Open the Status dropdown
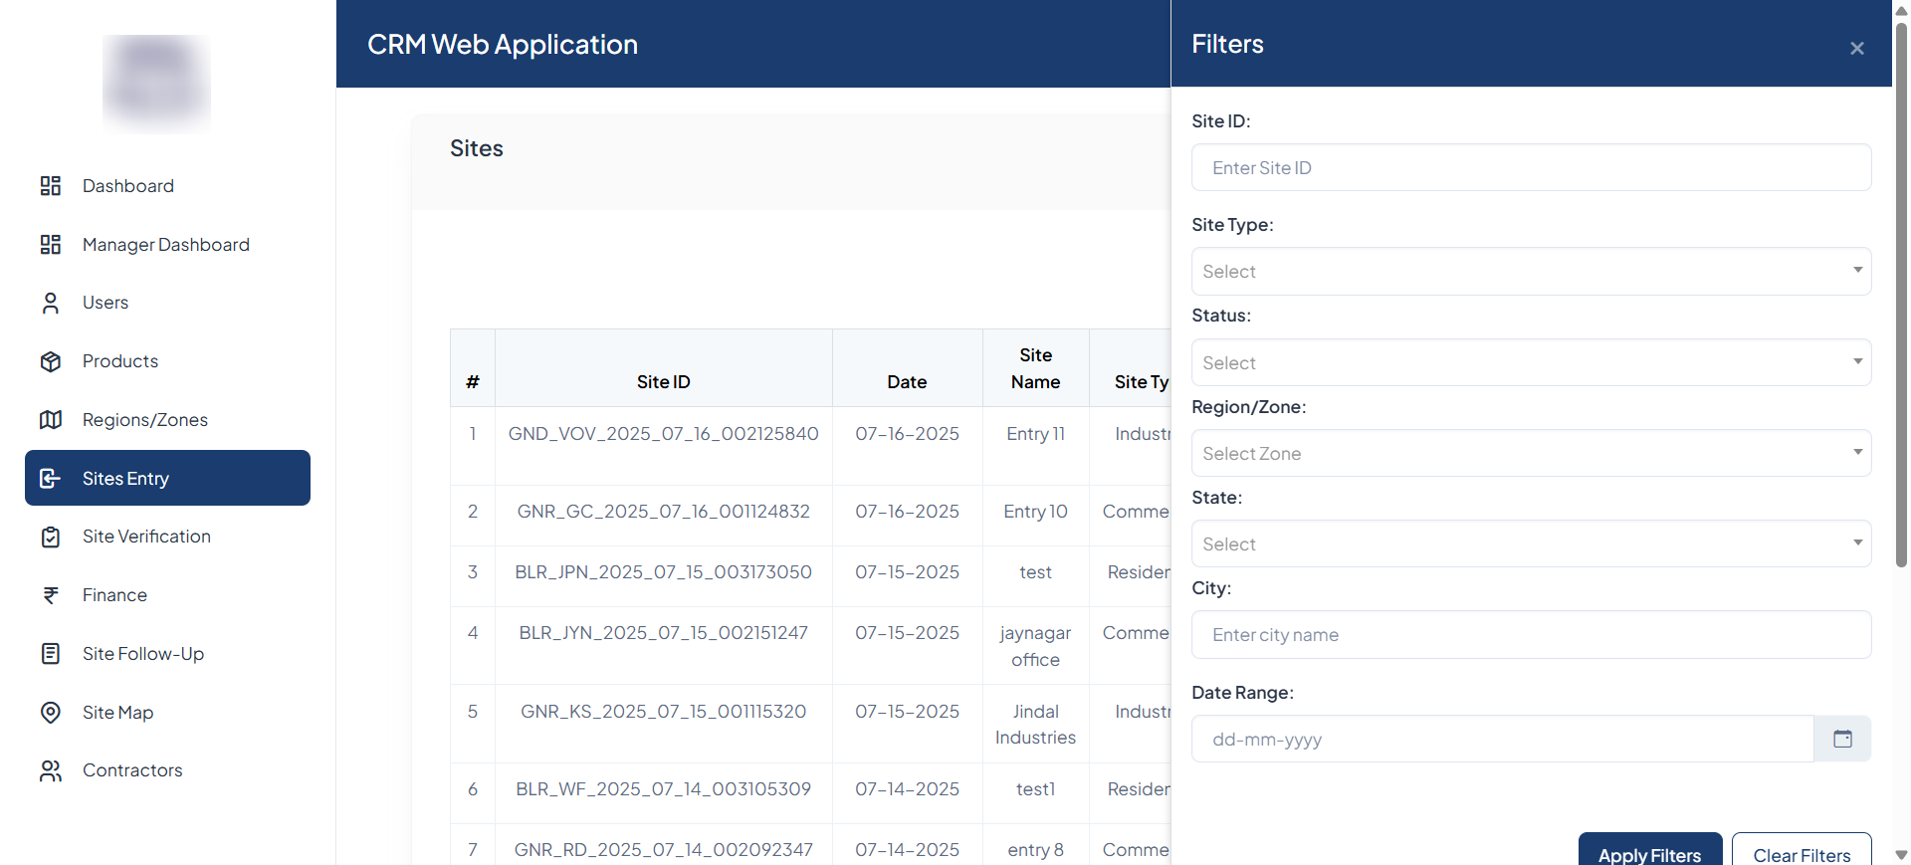This screenshot has height=865, width=1911. tap(1531, 362)
